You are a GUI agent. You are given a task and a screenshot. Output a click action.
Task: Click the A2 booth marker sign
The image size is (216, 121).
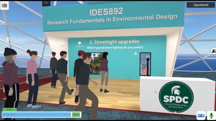pos(46,3)
